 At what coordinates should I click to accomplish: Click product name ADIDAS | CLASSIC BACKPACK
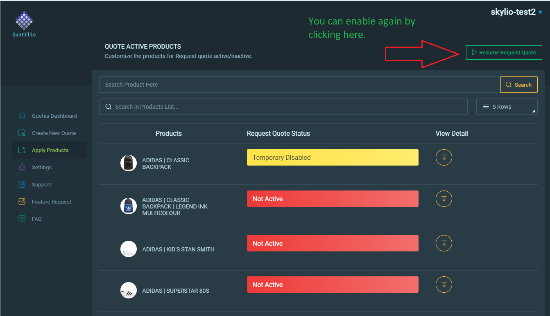click(166, 164)
